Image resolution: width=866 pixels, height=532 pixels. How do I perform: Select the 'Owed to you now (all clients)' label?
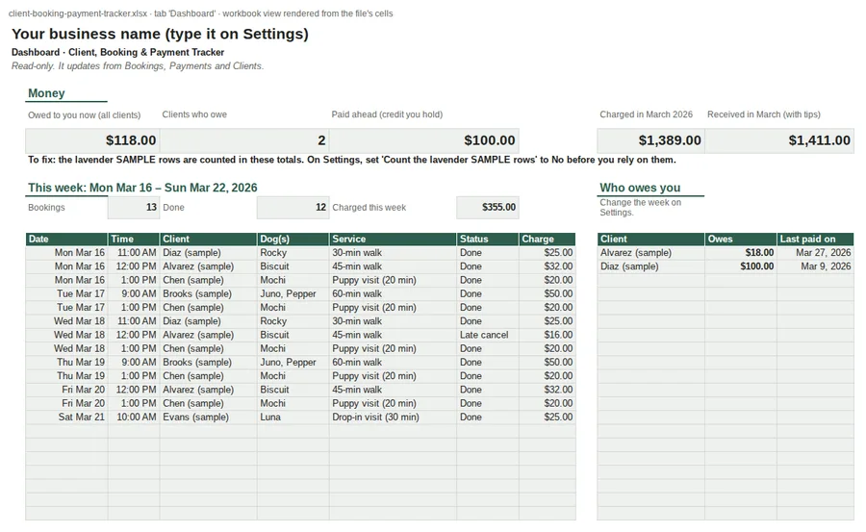85,114
